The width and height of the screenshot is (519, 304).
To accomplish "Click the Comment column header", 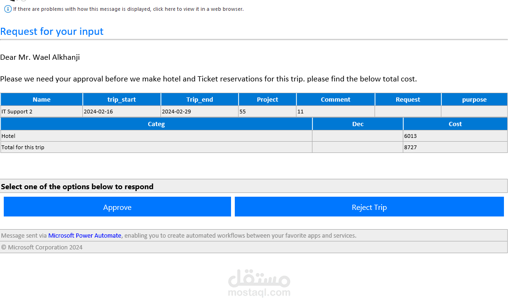I will [x=335, y=99].
